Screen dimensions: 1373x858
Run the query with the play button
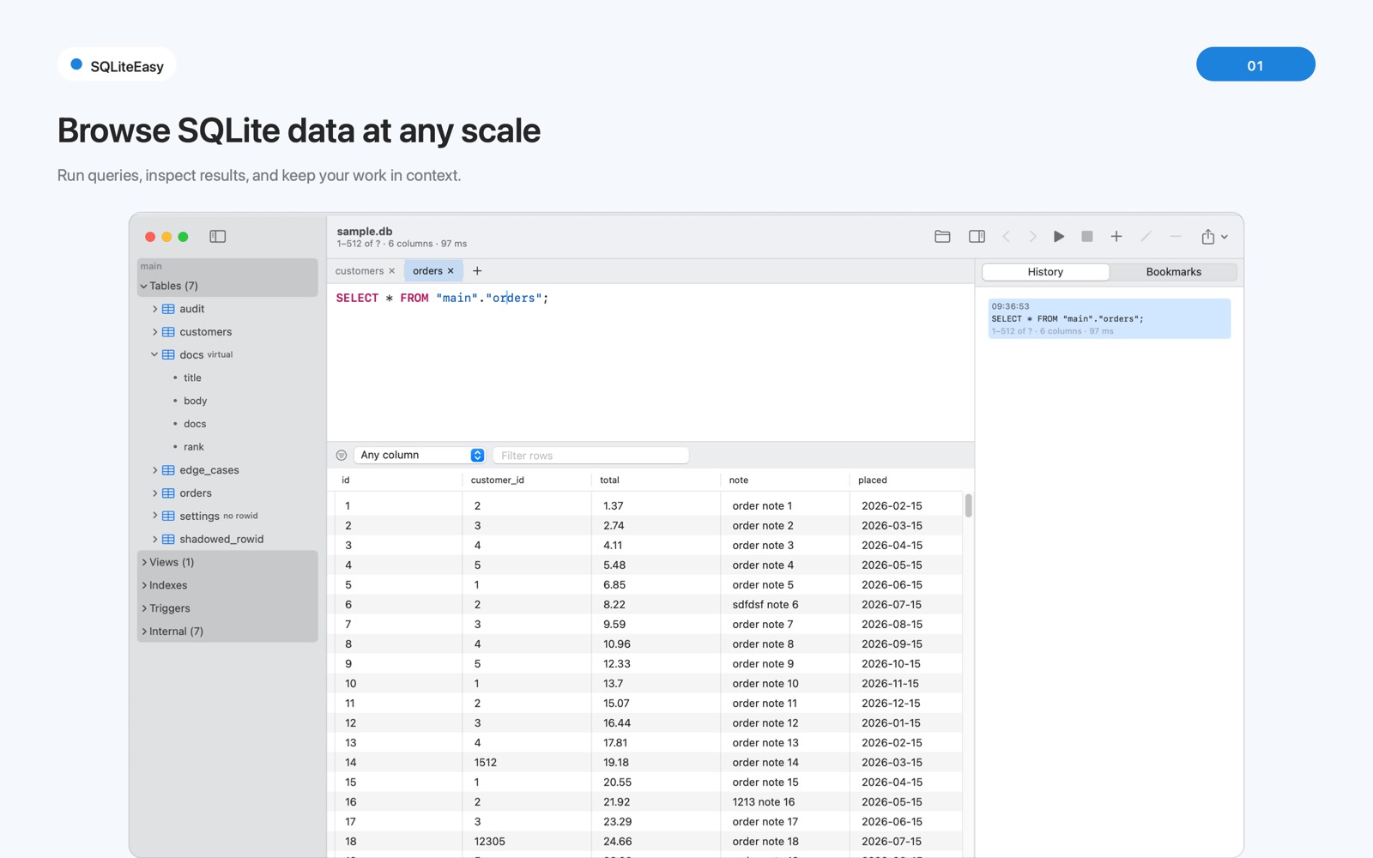point(1059,237)
